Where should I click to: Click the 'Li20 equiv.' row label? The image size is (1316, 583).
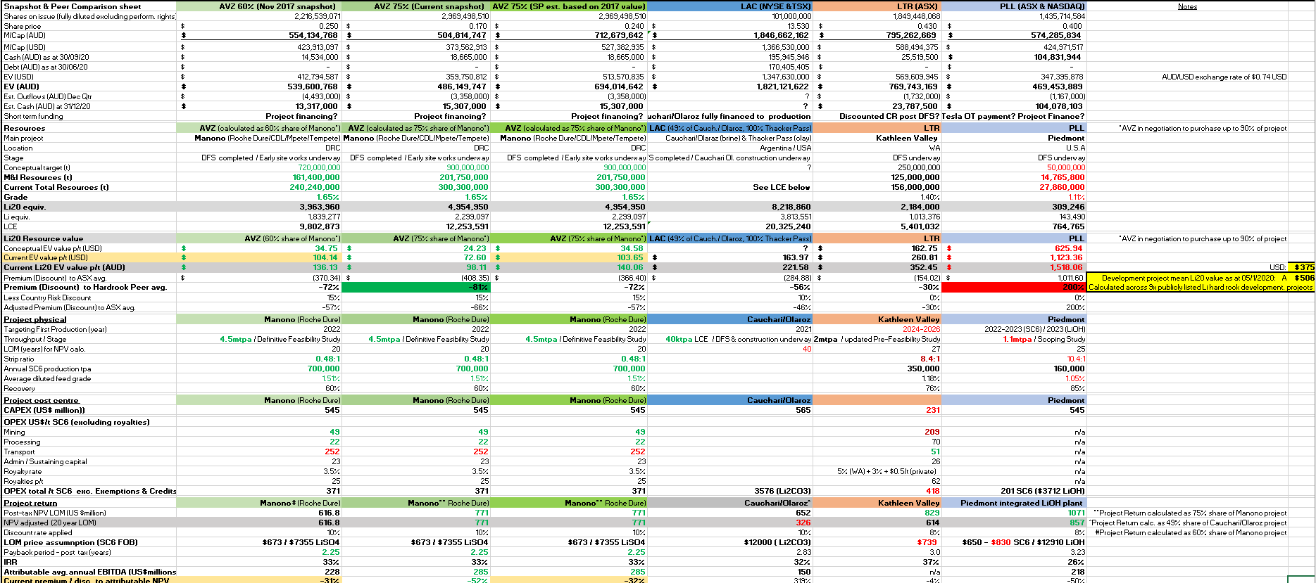tap(25, 207)
